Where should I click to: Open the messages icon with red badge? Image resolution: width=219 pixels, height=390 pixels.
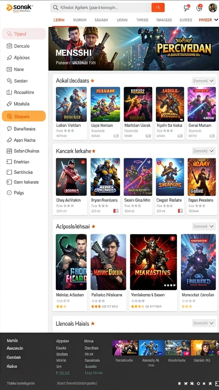click(186, 8)
